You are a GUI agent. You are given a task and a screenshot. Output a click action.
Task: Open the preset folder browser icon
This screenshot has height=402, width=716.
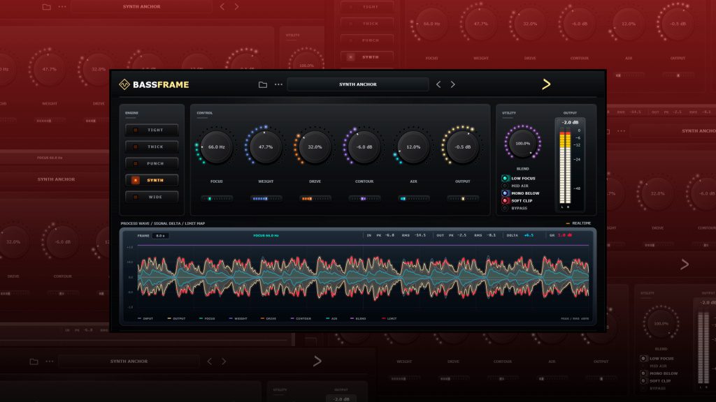tap(263, 84)
